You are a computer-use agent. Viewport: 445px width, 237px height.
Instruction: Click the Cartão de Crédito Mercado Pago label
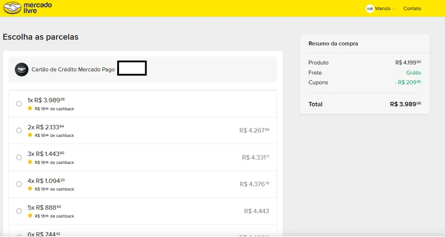pyautogui.click(x=73, y=70)
